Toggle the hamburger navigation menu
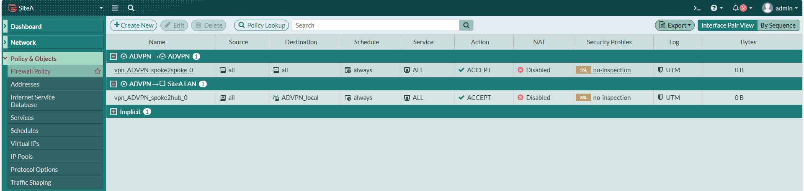Screen dimensions: 804x191 coord(114,8)
